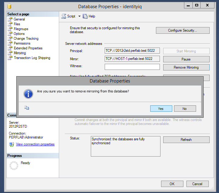Click the Extended Properties page icon
This screenshot has height=193, width=219.
coord(10,48)
